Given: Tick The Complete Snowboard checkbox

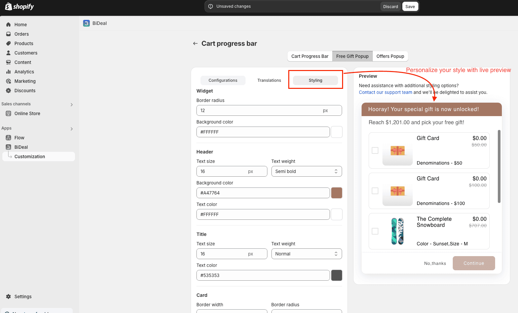Looking at the screenshot, I should (x=375, y=231).
